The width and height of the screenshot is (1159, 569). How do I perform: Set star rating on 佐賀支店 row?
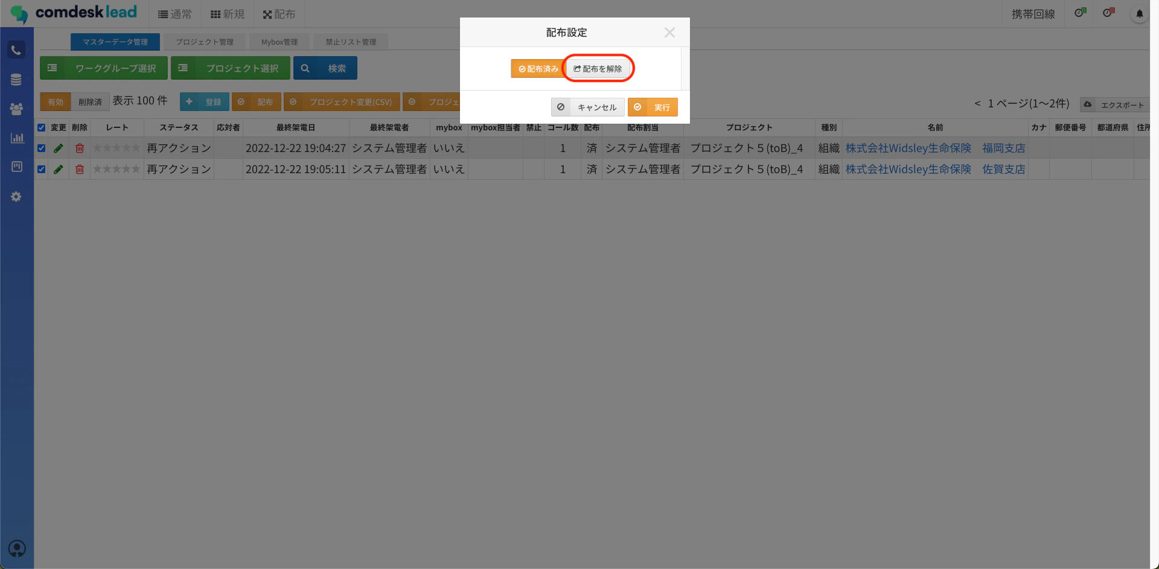click(x=117, y=170)
